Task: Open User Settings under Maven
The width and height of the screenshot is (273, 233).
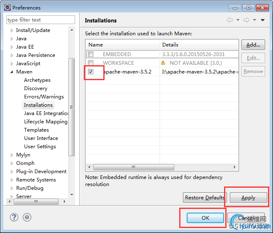Action: tap(40, 147)
